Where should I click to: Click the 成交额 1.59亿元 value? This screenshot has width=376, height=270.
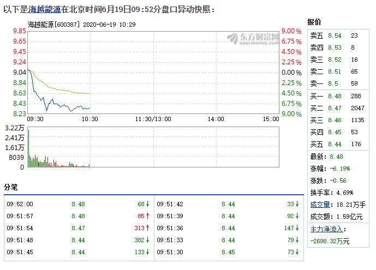pyautogui.click(x=350, y=217)
